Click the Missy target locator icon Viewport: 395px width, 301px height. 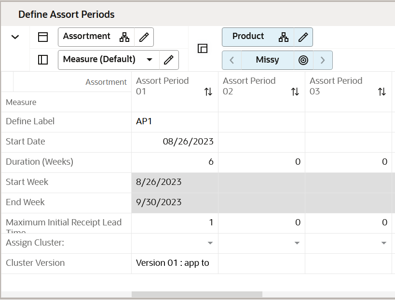click(x=303, y=60)
